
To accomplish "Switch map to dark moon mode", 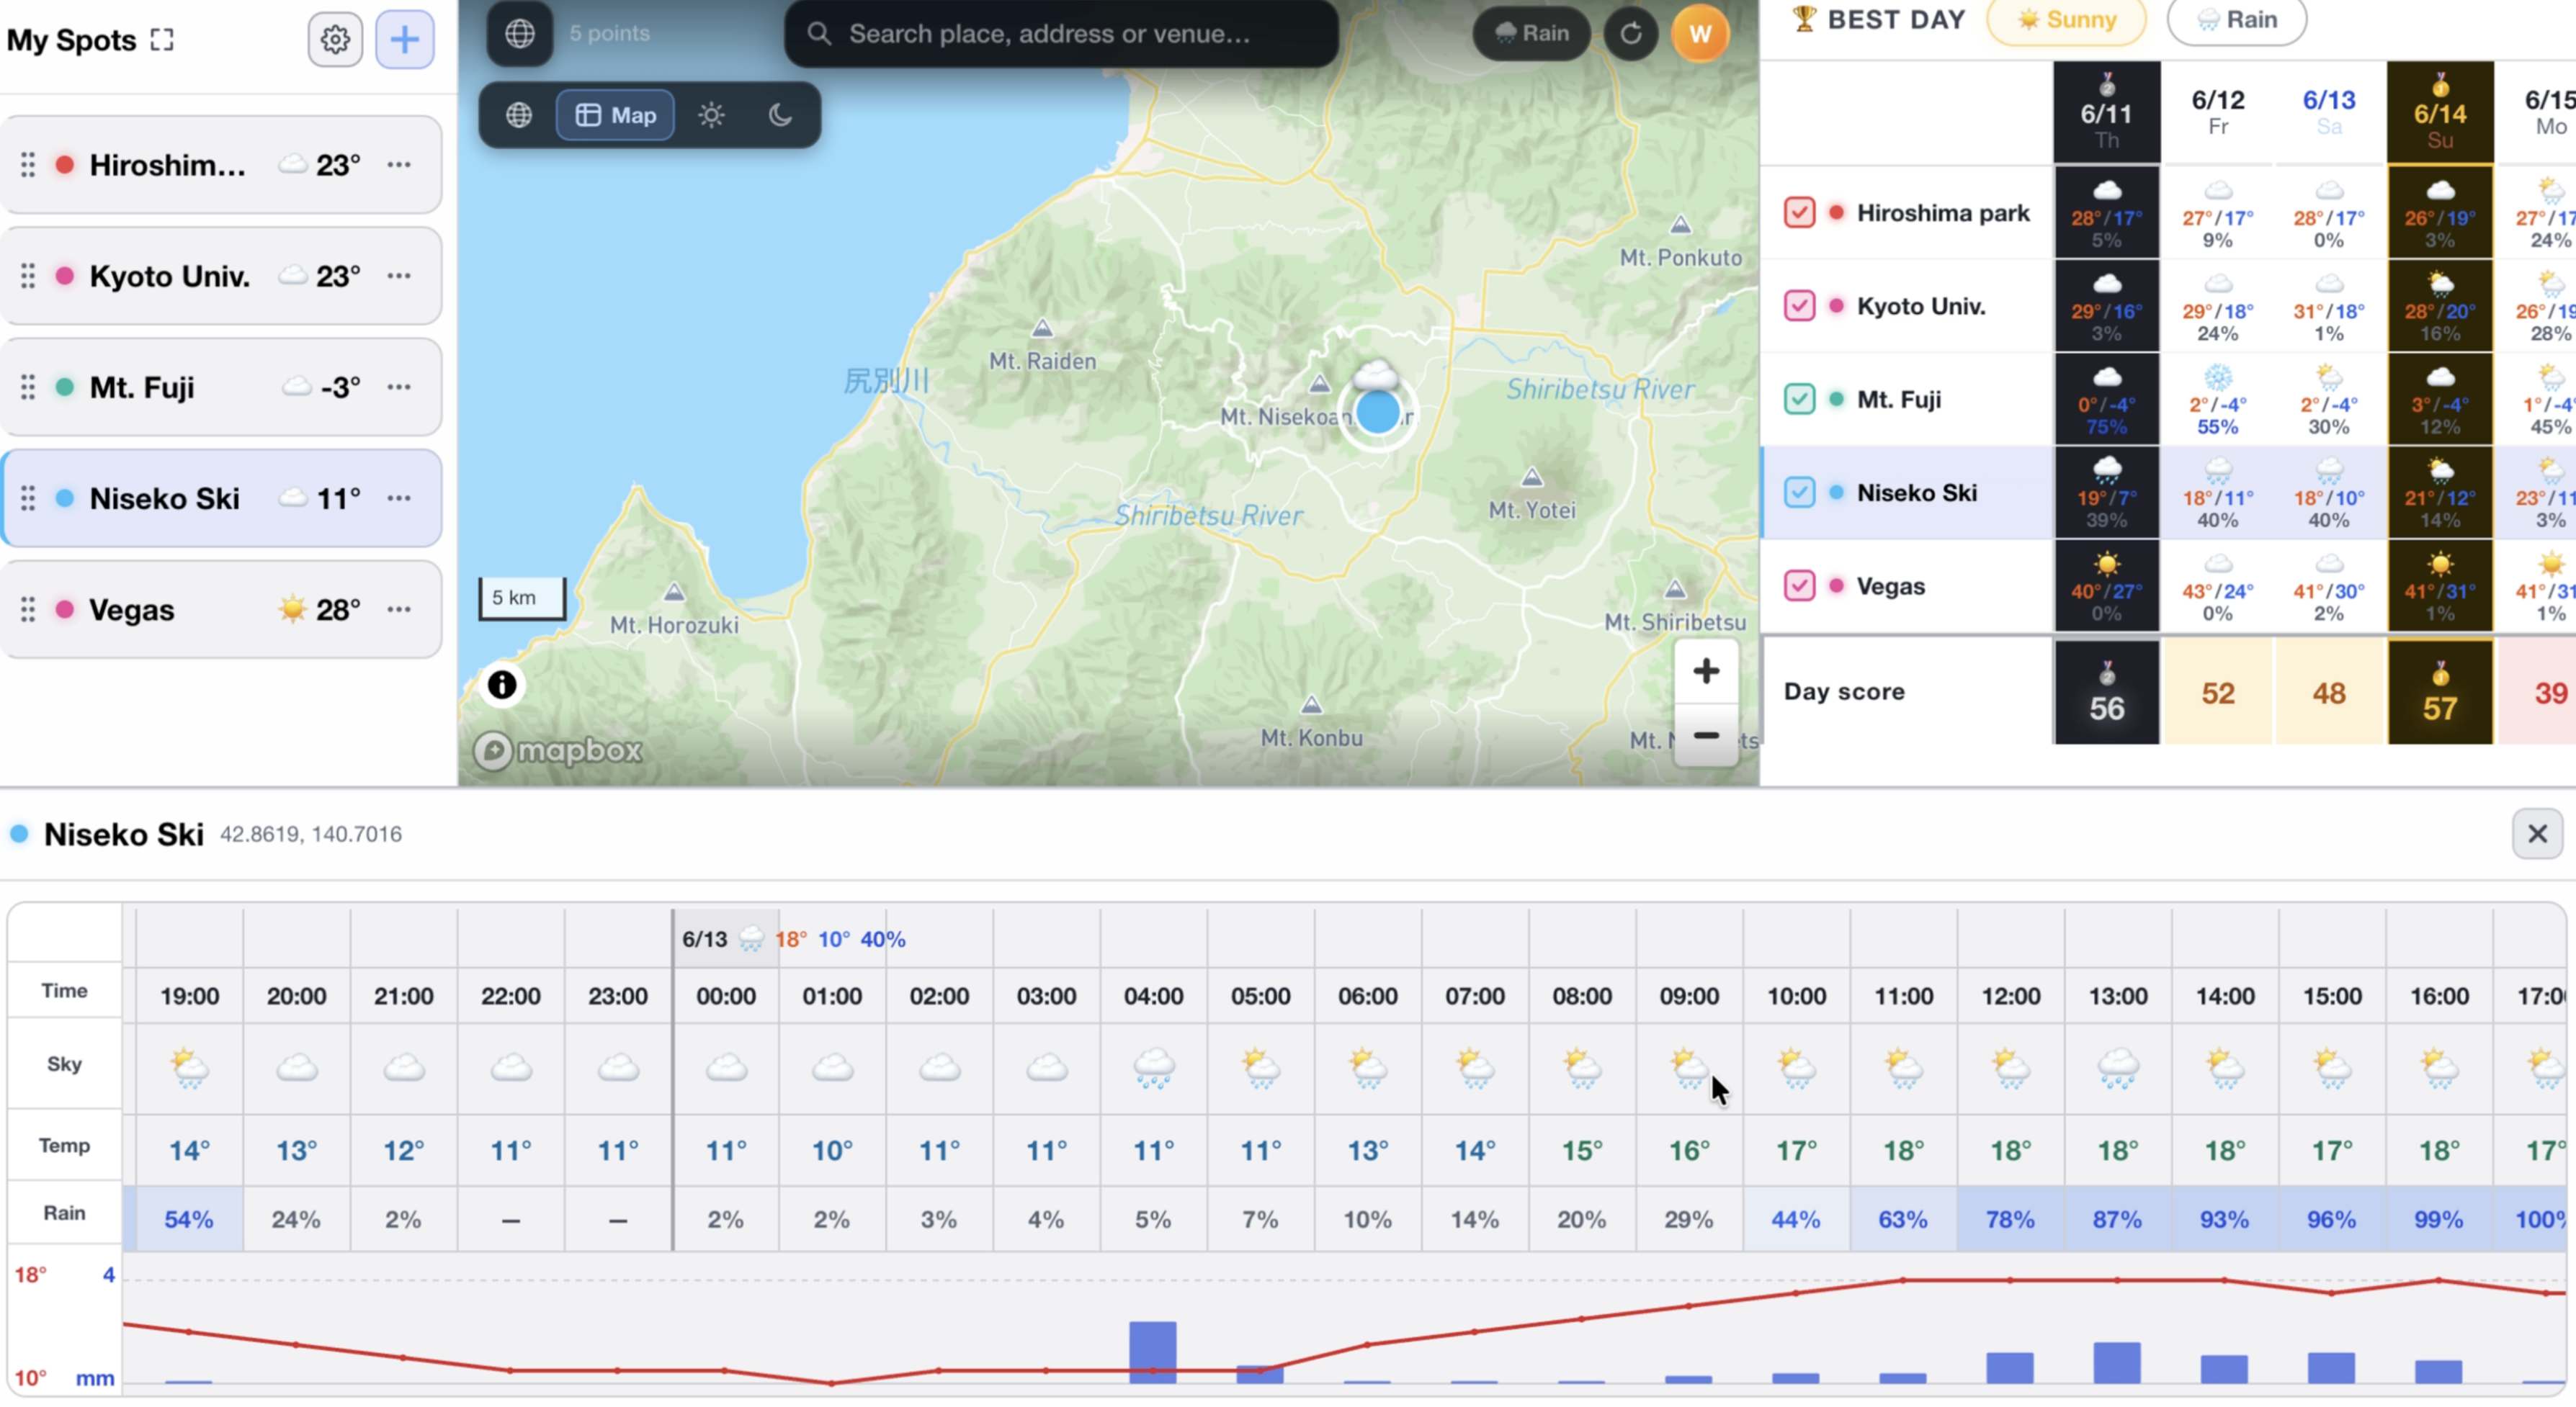I will tap(780, 115).
